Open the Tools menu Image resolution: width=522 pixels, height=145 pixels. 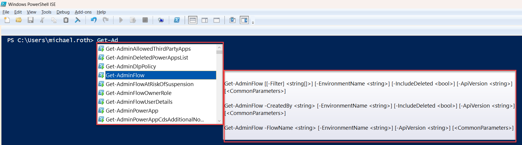click(x=46, y=12)
